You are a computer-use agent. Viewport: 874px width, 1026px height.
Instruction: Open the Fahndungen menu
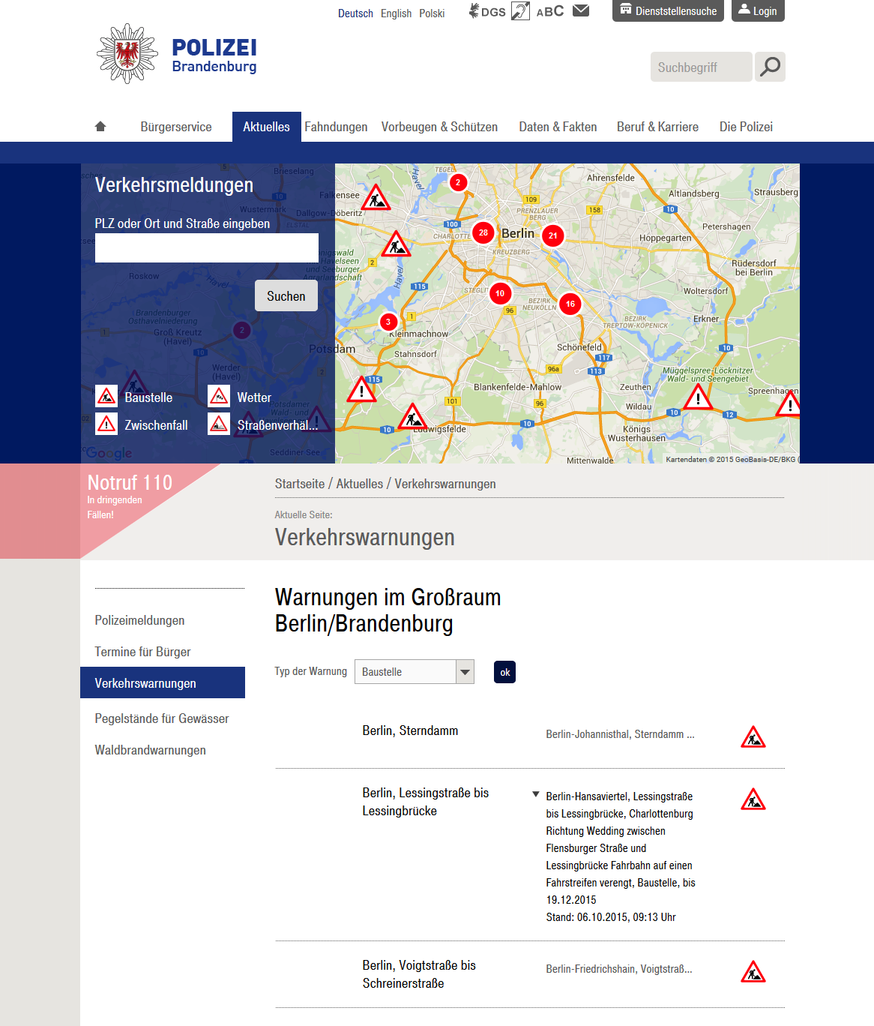[x=336, y=127]
